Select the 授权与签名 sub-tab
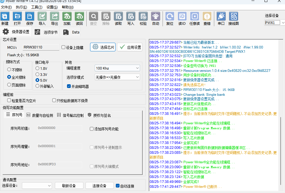This screenshot has height=193, width=285. coord(99,115)
